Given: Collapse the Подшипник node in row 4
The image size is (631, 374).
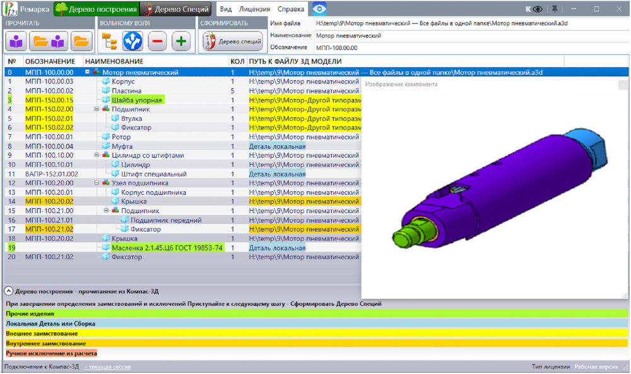Looking at the screenshot, I should (97, 109).
